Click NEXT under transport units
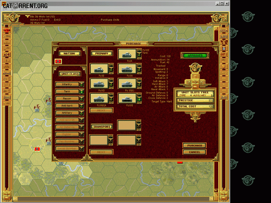The width and height of the screenshot is (271, 203). [101, 152]
